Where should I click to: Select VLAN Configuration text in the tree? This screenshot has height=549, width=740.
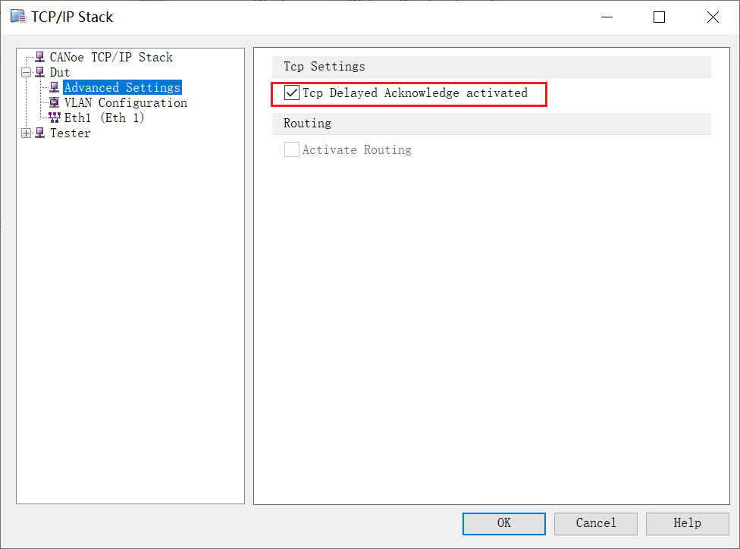pyautogui.click(x=125, y=102)
